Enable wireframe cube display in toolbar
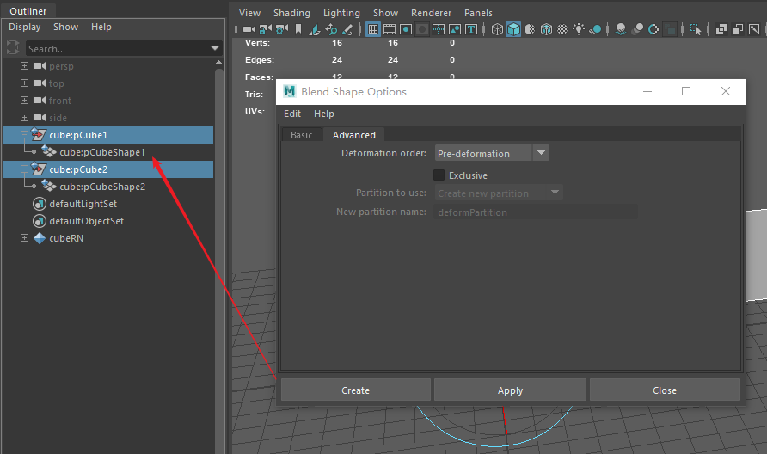 pos(497,29)
